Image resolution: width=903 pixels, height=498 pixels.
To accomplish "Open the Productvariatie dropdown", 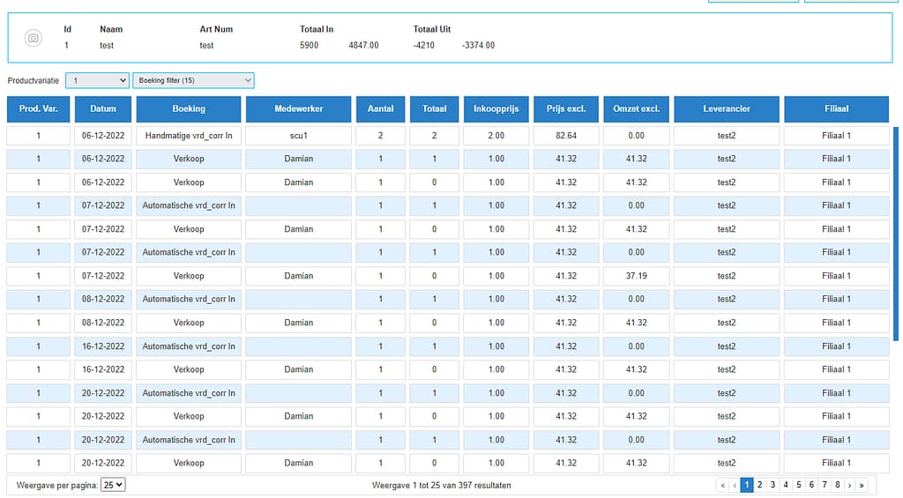I will point(97,80).
